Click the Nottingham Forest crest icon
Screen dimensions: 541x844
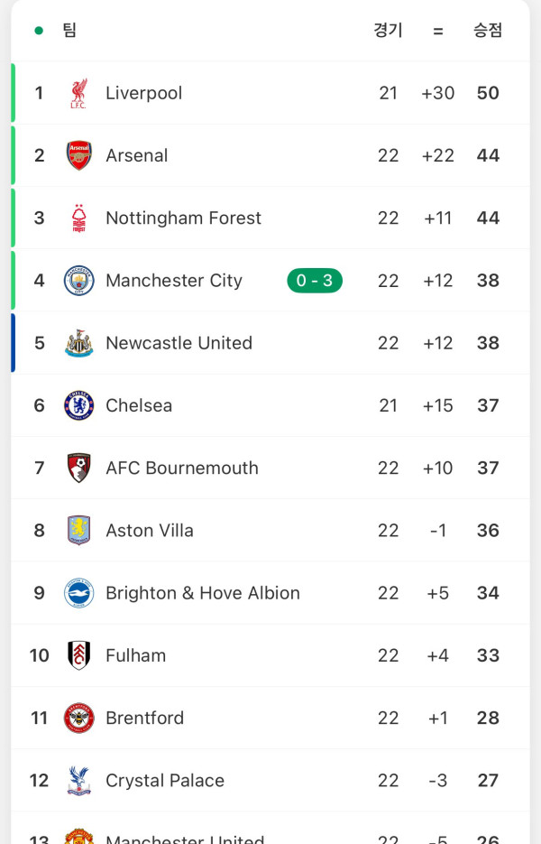tap(78, 218)
